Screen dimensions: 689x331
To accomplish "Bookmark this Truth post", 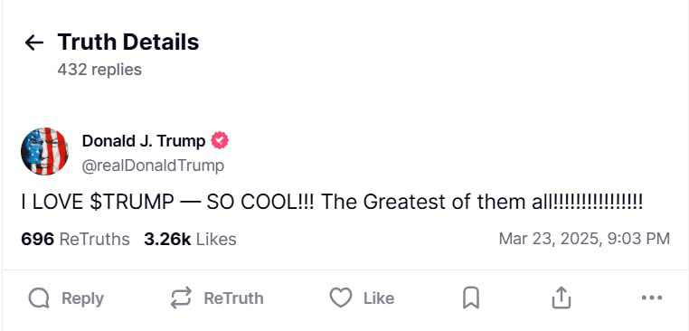I will click(x=471, y=298).
